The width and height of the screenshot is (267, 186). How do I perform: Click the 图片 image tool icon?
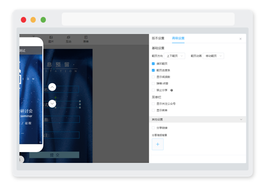[51, 39]
